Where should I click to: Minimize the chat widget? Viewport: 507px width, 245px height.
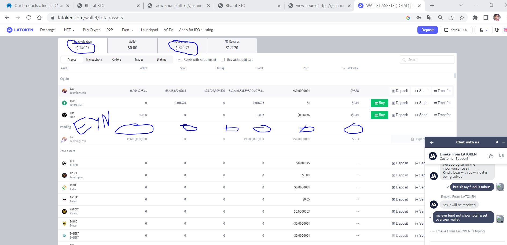coord(504,142)
